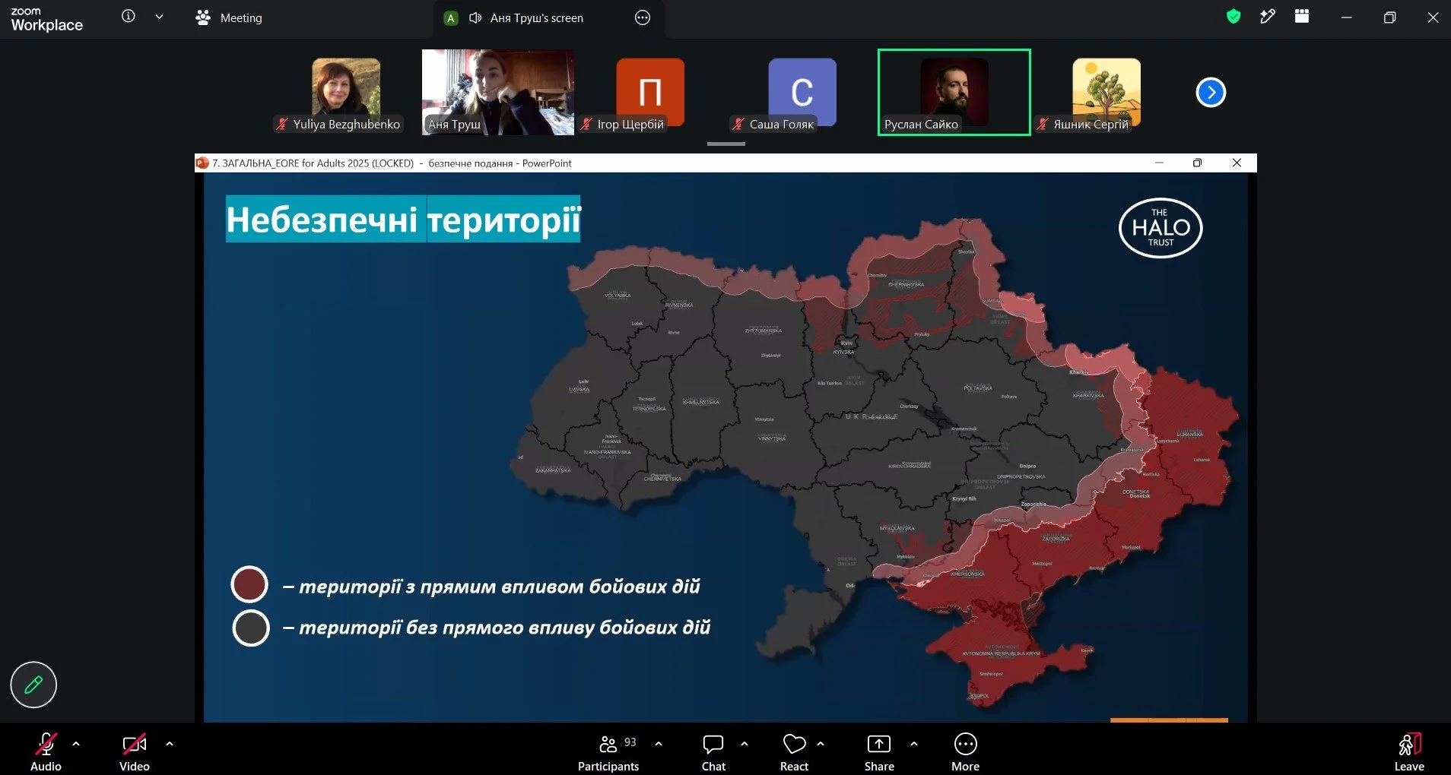Open the More options menu
The width and height of the screenshot is (1451, 775).
[965, 751]
